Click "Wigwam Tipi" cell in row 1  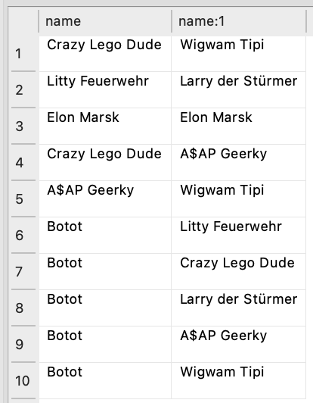(239, 54)
